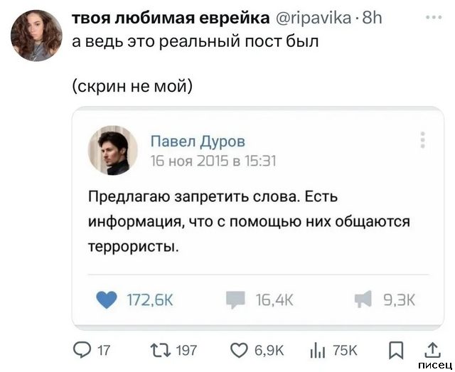Screen dimensions: 455x372
Task: Click the 16 ноя 2015 post date
Action: 213,160
